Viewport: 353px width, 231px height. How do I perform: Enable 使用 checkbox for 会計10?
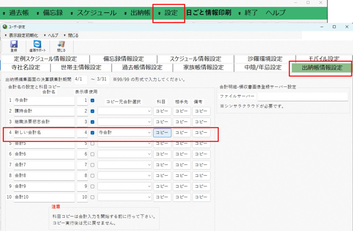pyautogui.click(x=92, y=197)
